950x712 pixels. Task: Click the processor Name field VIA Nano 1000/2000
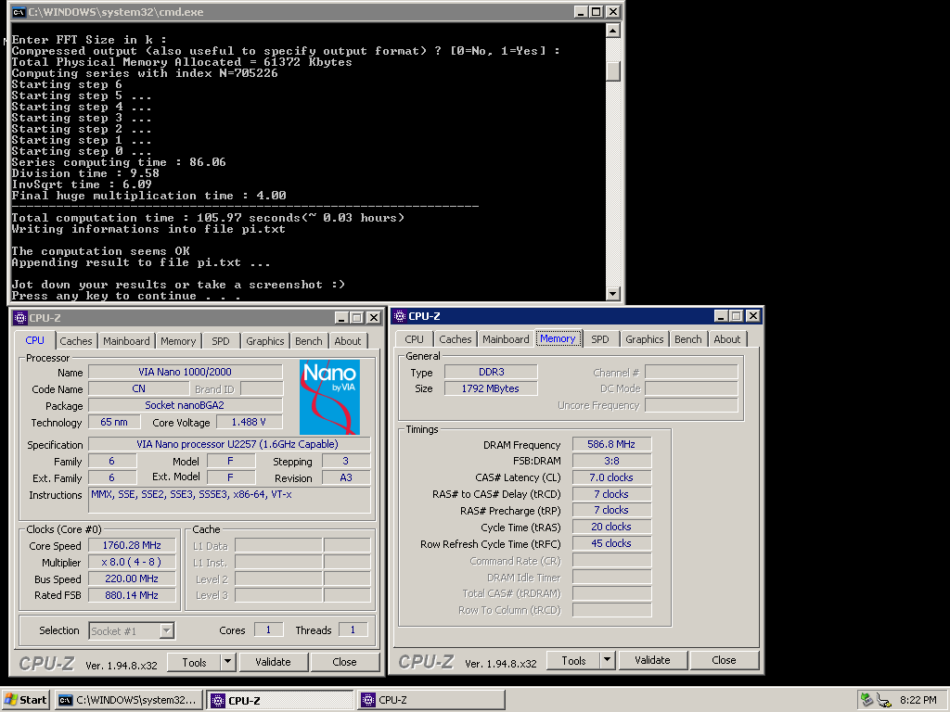(186, 372)
